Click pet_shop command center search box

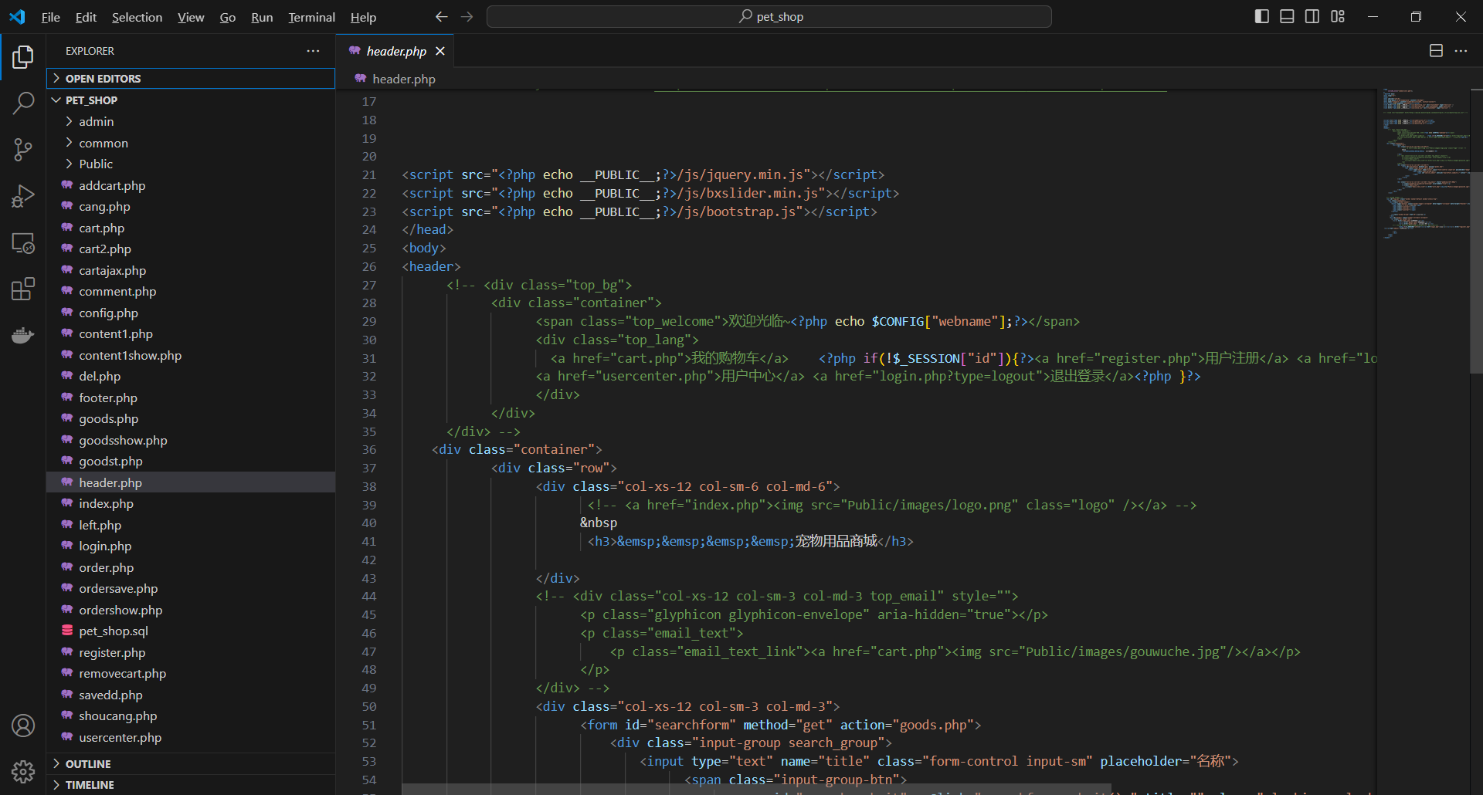[x=769, y=17]
